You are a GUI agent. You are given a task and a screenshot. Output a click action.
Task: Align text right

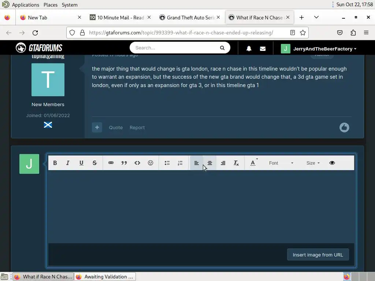pyautogui.click(x=223, y=163)
